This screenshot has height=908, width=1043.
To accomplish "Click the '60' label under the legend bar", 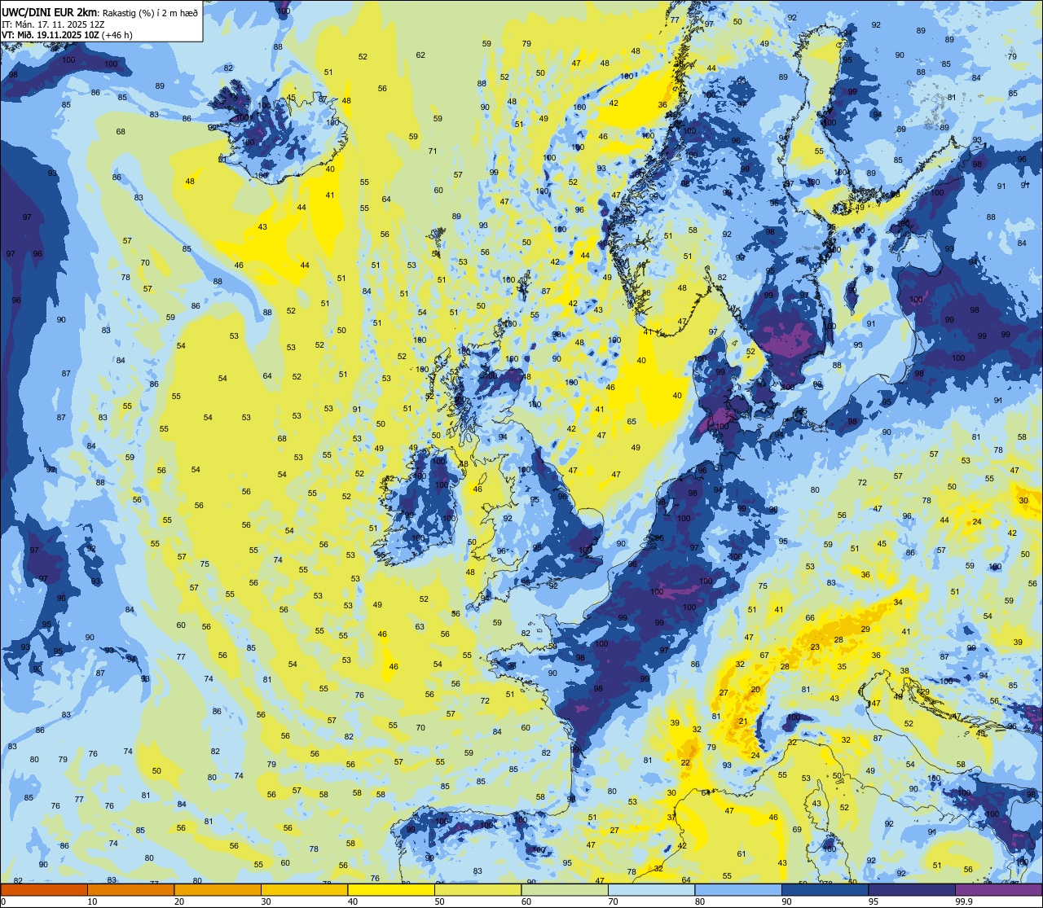I will pos(526,901).
